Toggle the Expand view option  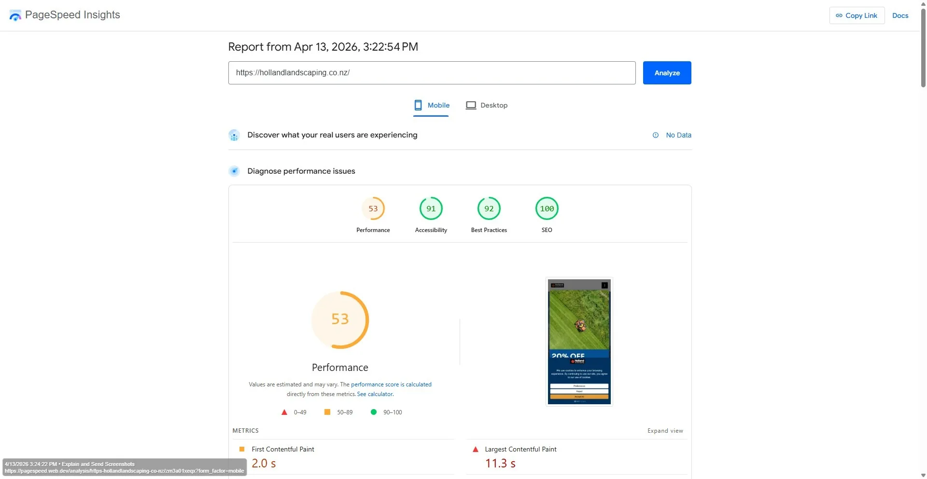665,431
